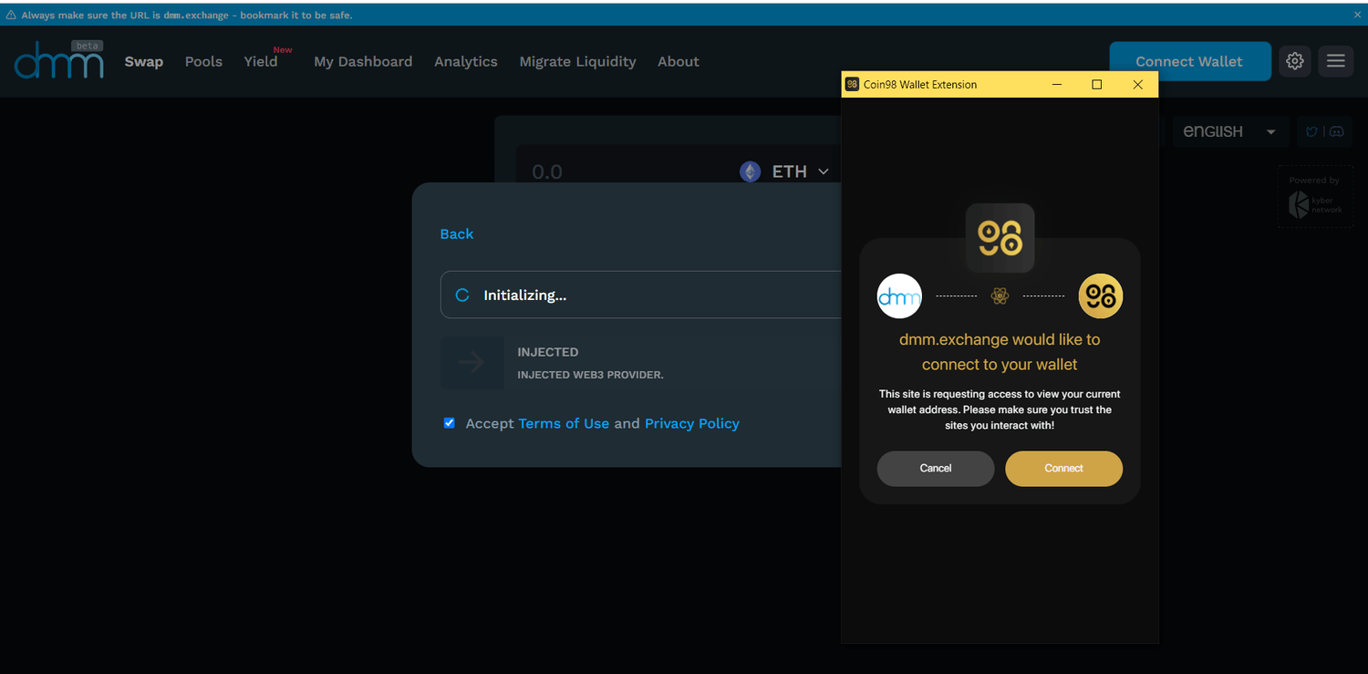Click the Injected arrow icon
1368x674 pixels.
[472, 363]
